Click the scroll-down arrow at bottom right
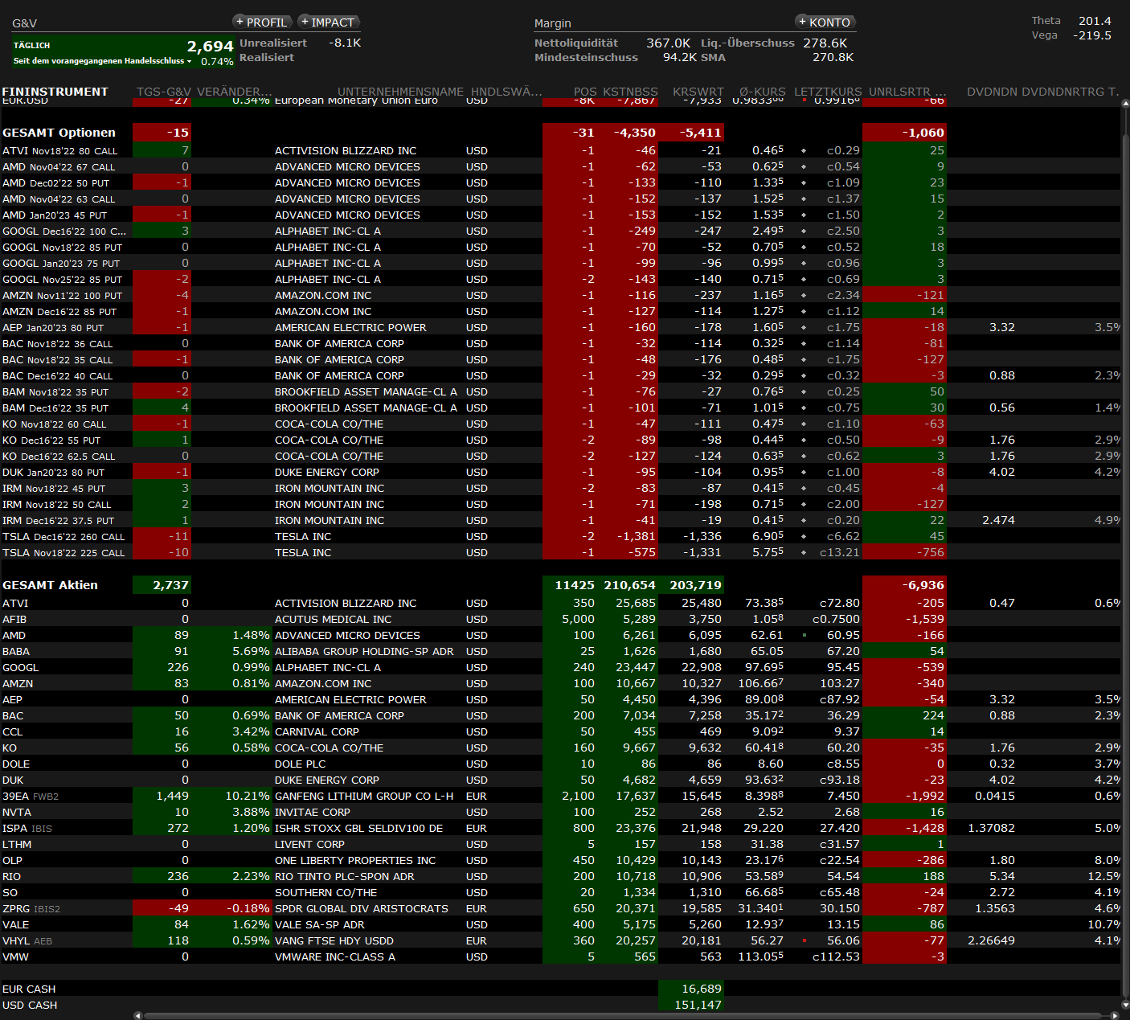Screen dimensions: 1130x1020 click(x=1124, y=1006)
